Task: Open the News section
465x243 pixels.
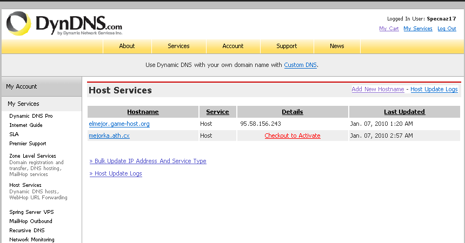Action: click(337, 46)
